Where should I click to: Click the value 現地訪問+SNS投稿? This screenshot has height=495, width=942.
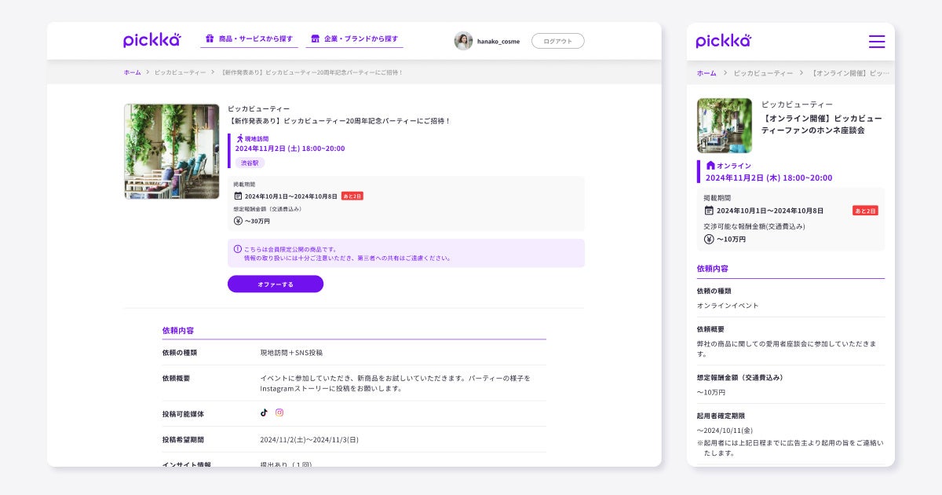291,353
